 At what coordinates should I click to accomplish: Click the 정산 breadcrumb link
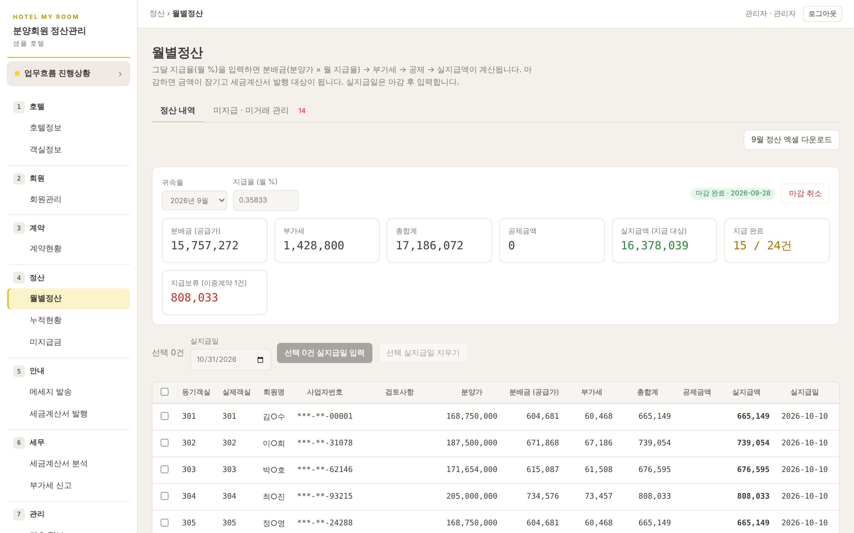(157, 14)
